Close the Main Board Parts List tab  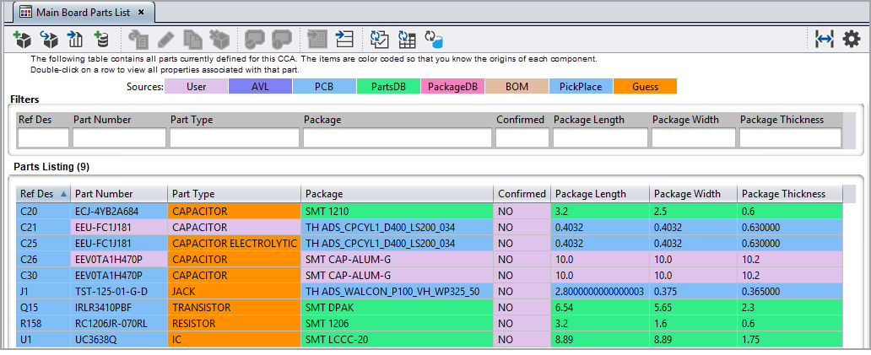click(x=141, y=12)
